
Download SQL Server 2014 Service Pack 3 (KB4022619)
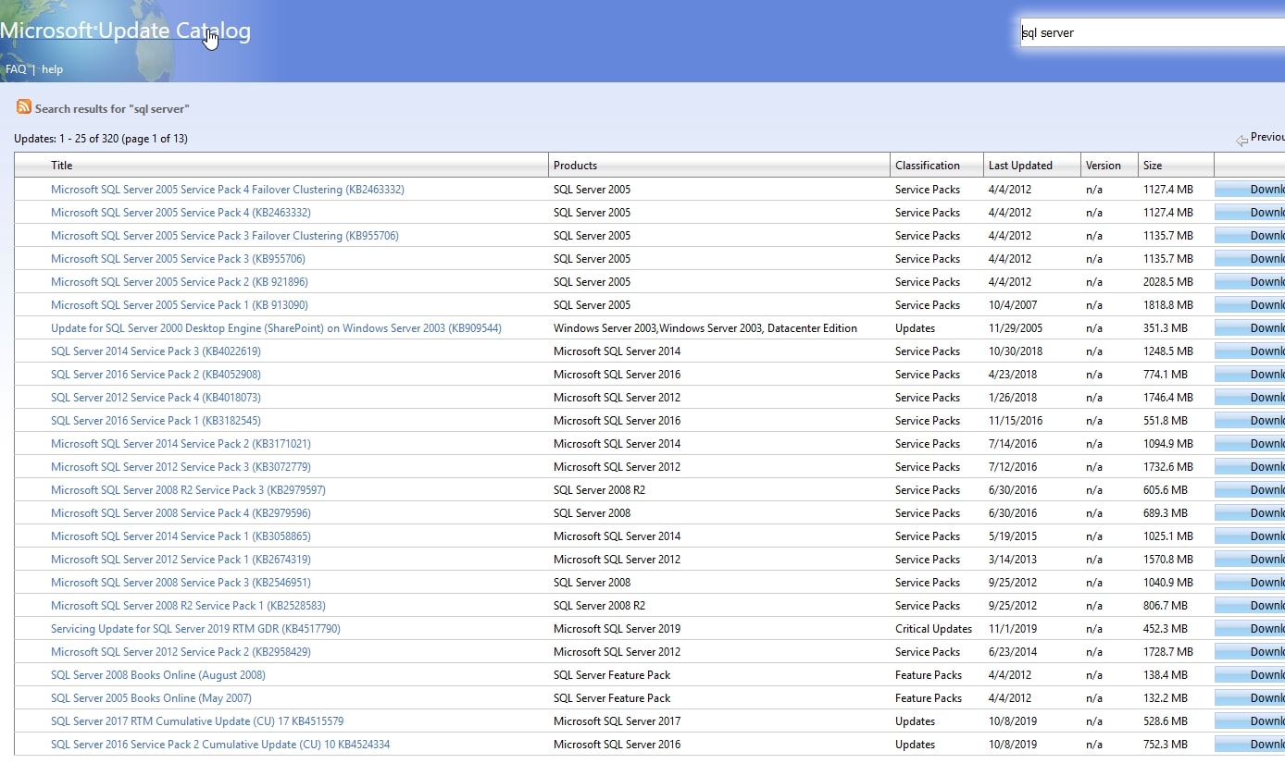1250,351
